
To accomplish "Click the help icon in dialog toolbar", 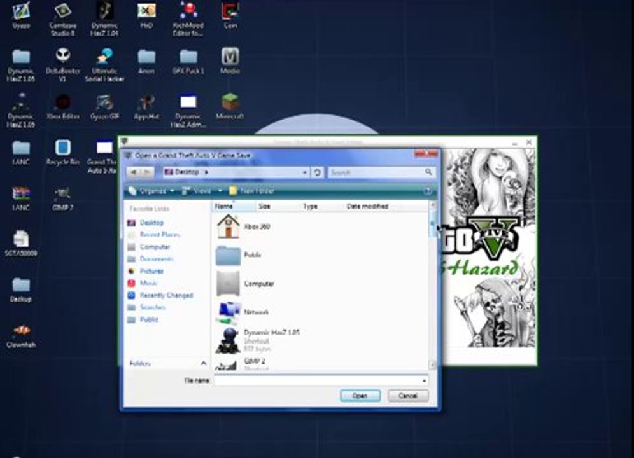I will (x=428, y=191).
